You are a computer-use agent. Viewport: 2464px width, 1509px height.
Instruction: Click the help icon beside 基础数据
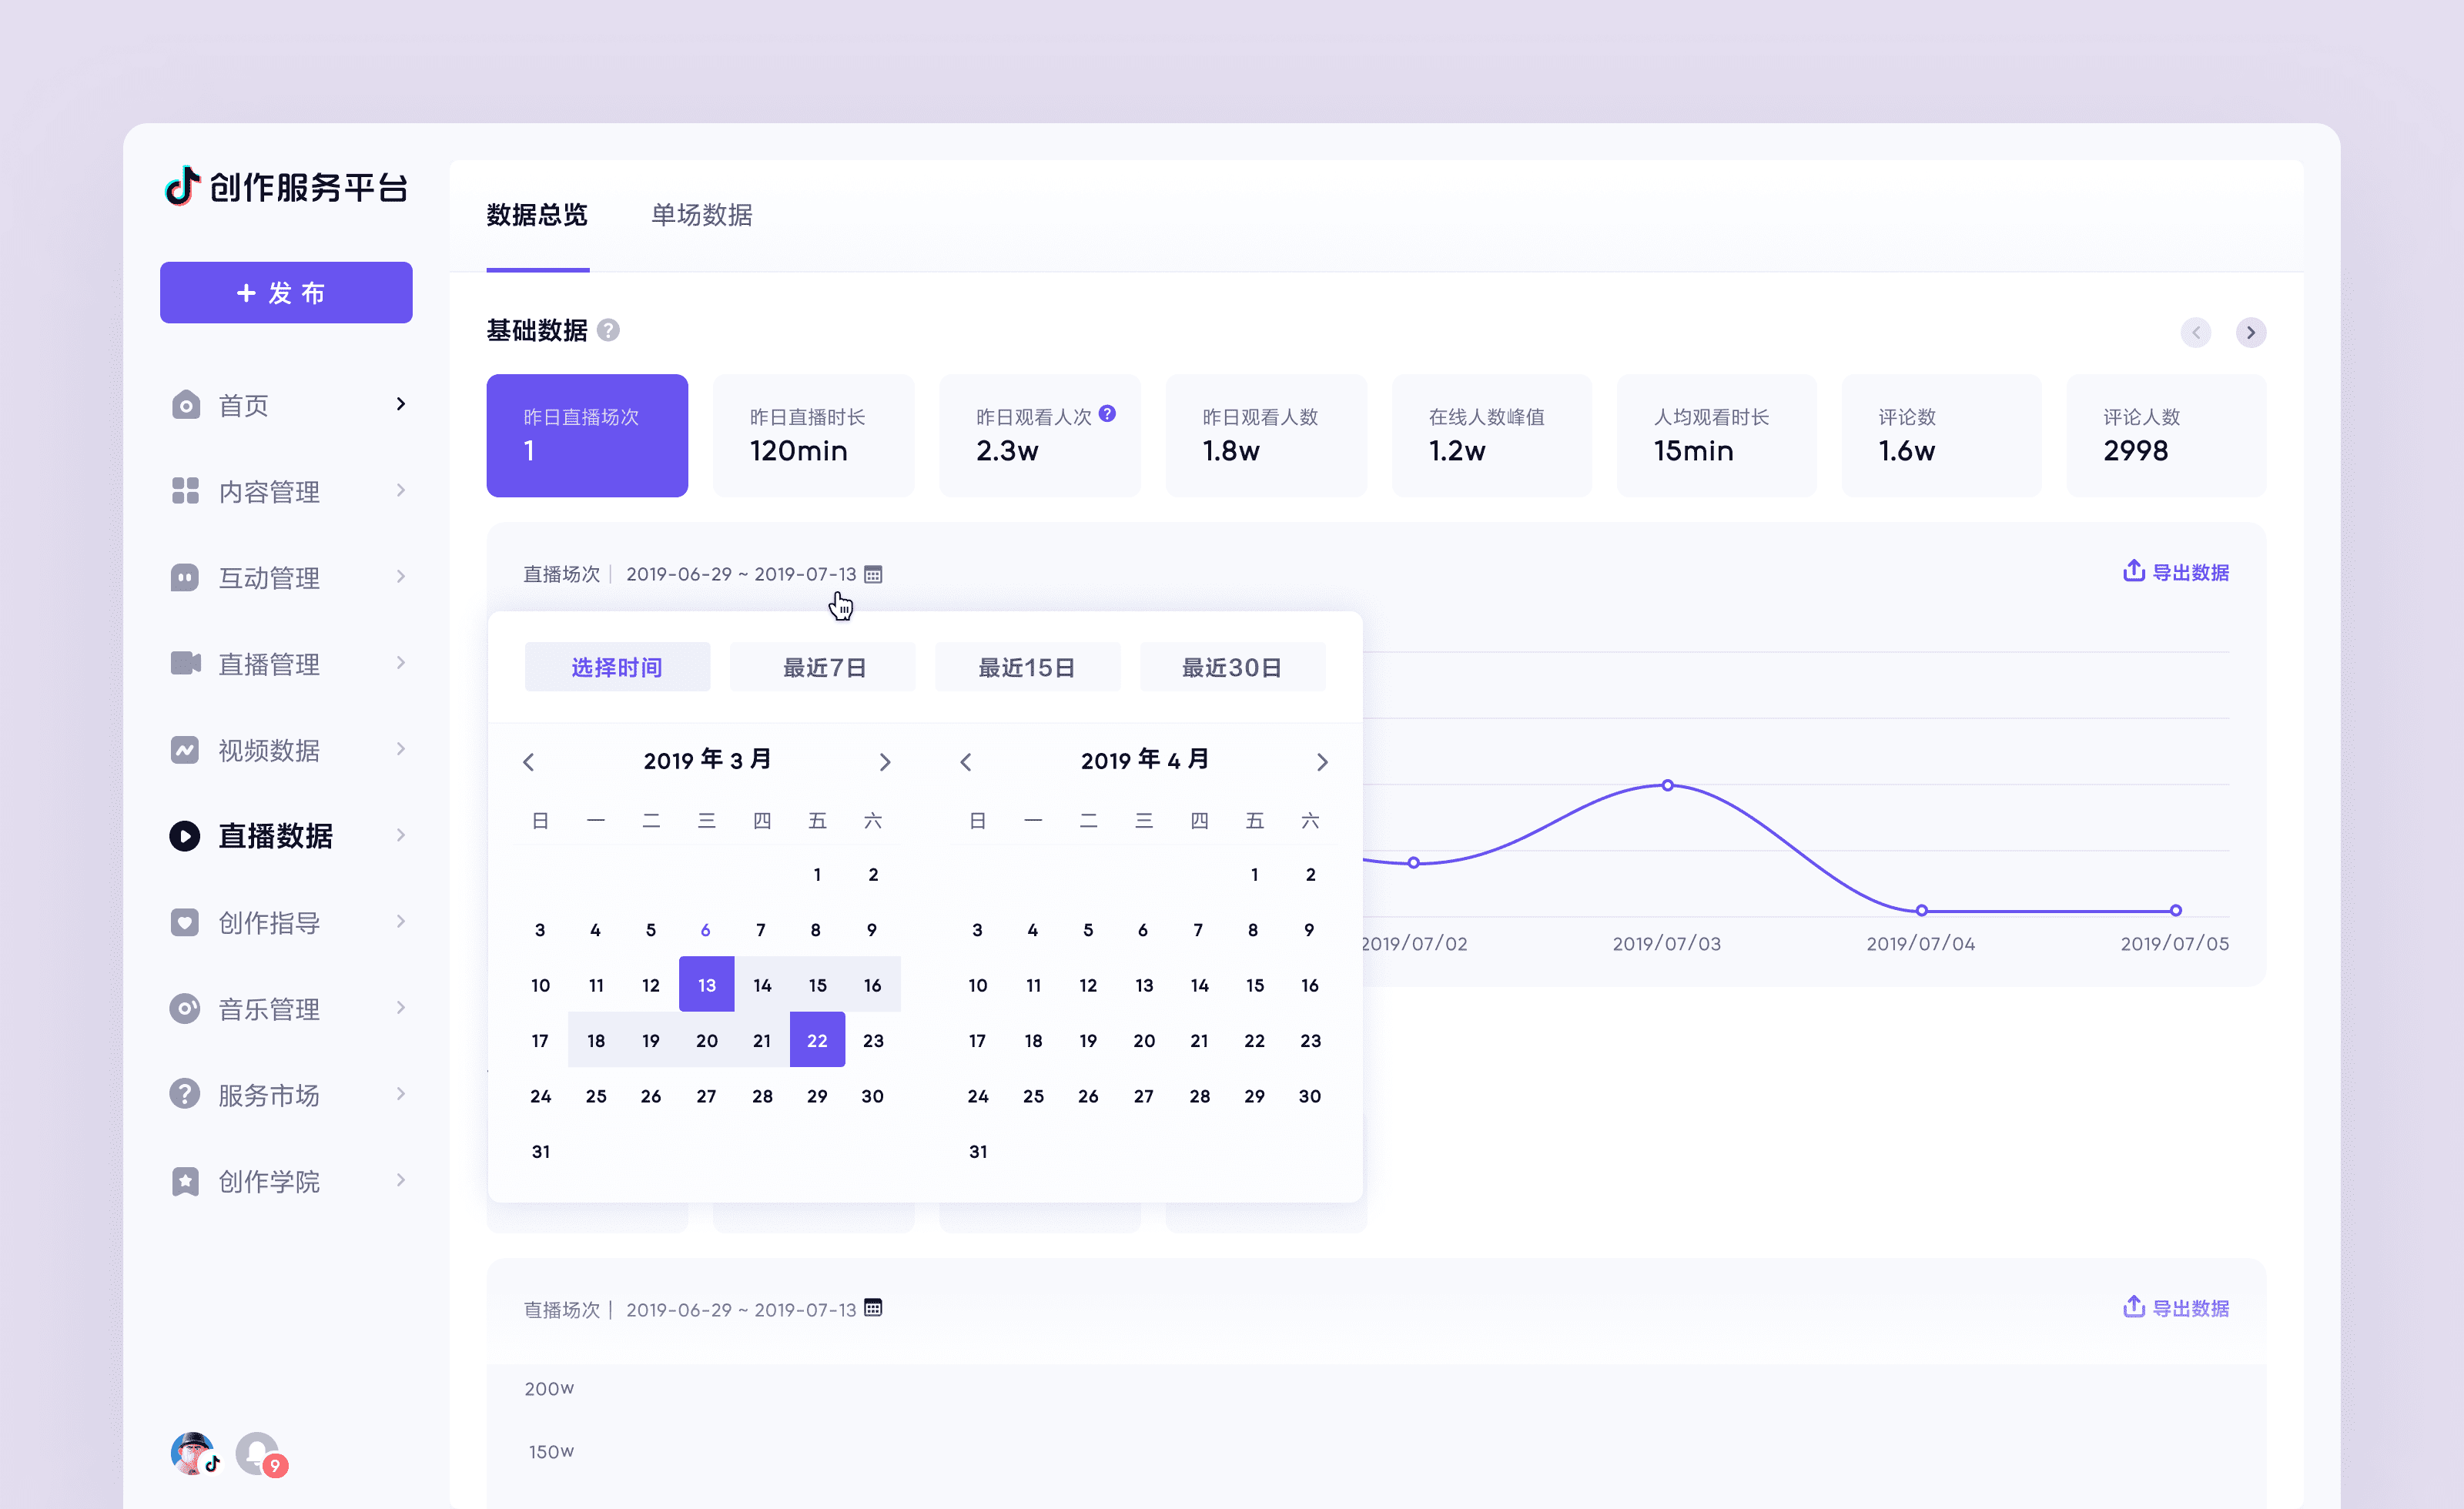point(608,330)
